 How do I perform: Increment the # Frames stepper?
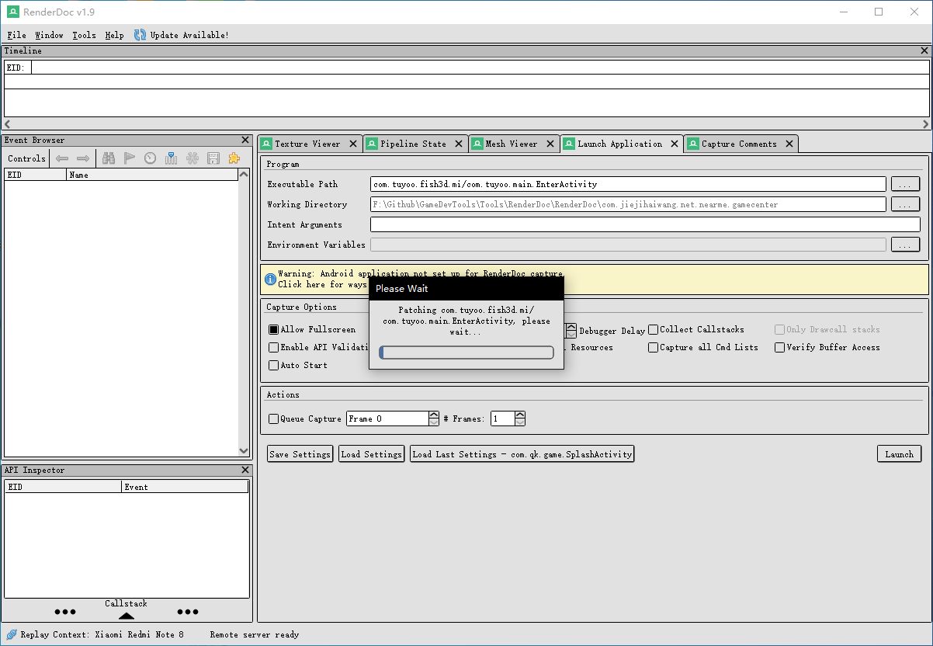[520, 414]
